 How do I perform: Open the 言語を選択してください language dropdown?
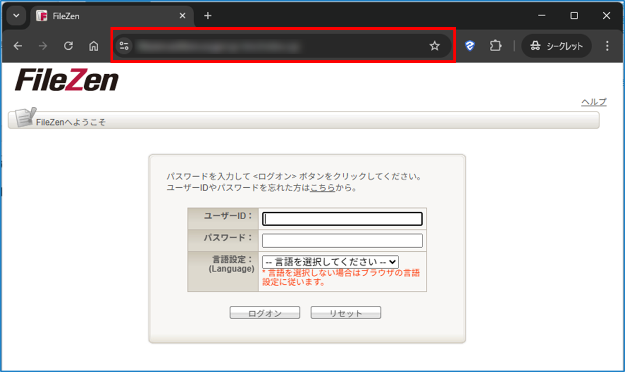pos(330,262)
